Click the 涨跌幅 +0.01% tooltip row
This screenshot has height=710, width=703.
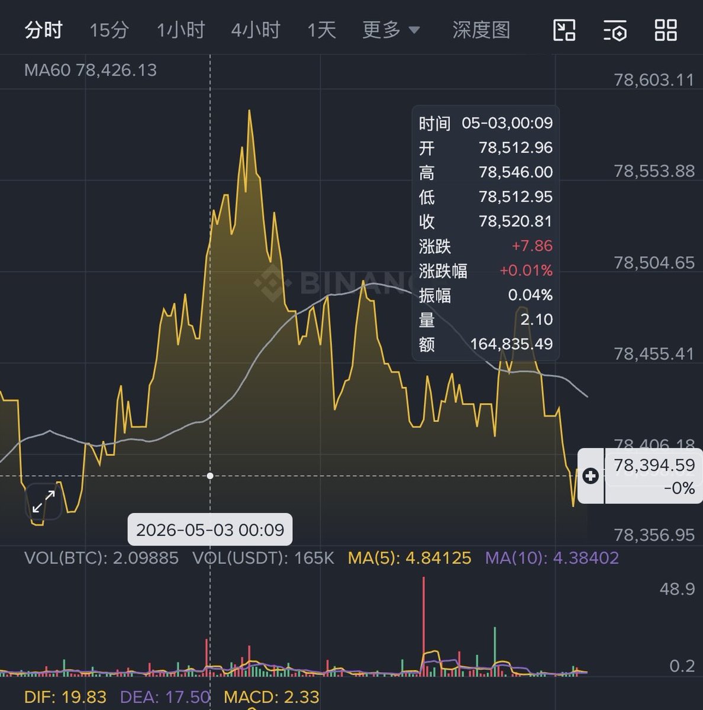pyautogui.click(x=486, y=270)
